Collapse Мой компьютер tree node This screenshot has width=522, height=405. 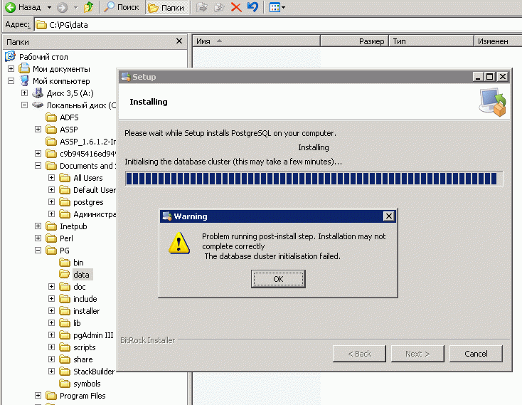click(11, 80)
